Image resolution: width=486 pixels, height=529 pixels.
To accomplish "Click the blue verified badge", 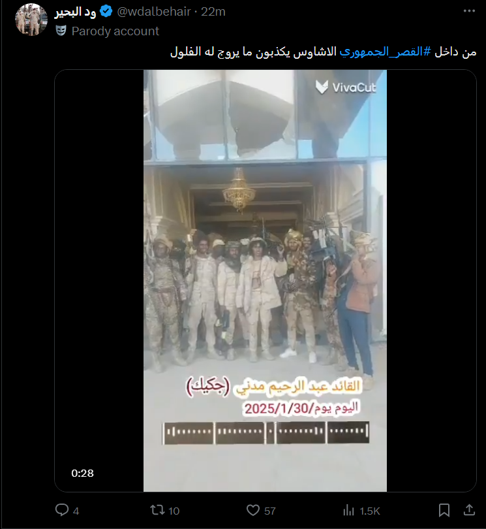I will [106, 12].
